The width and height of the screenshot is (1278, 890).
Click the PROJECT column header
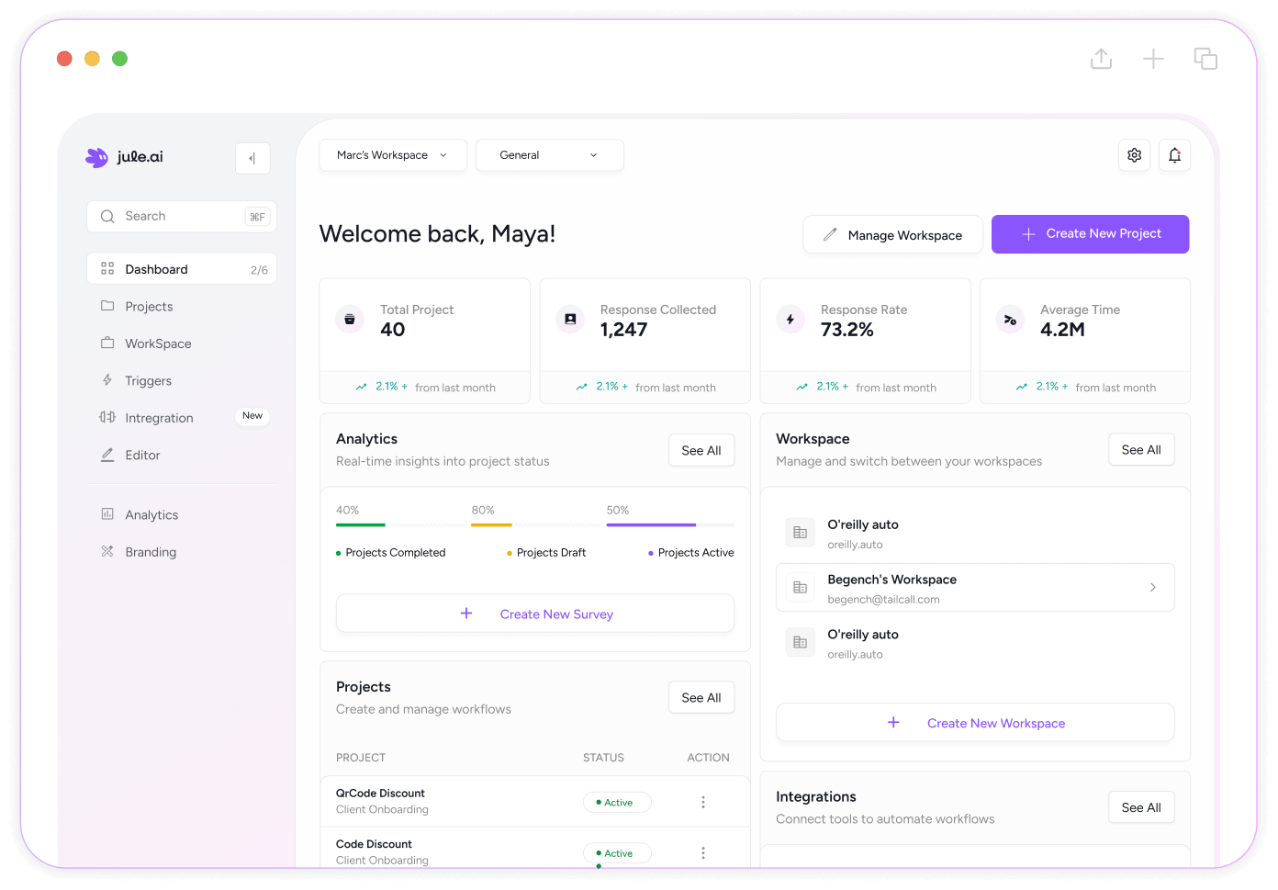(x=361, y=758)
